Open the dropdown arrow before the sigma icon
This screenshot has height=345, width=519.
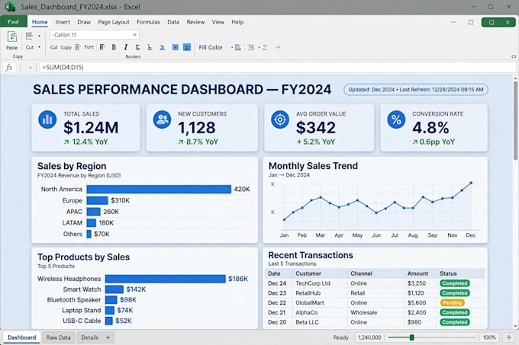click(x=259, y=47)
